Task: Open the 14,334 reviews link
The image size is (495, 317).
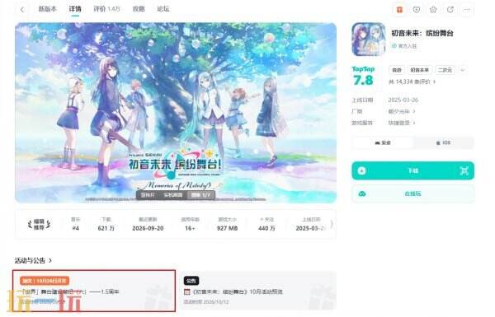Action: (x=412, y=82)
